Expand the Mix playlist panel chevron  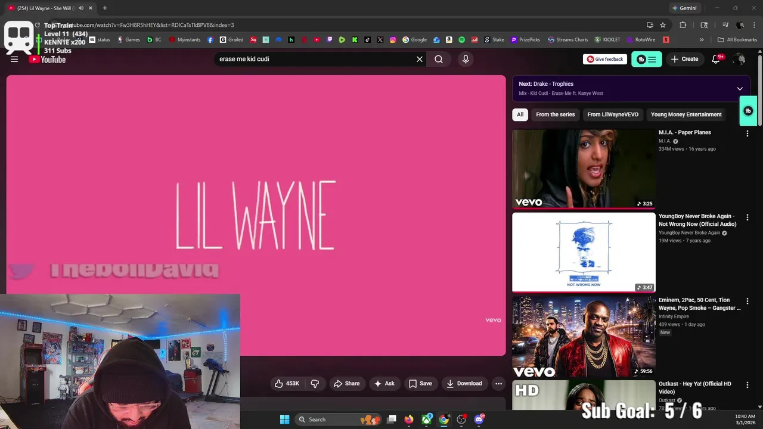[740, 89]
